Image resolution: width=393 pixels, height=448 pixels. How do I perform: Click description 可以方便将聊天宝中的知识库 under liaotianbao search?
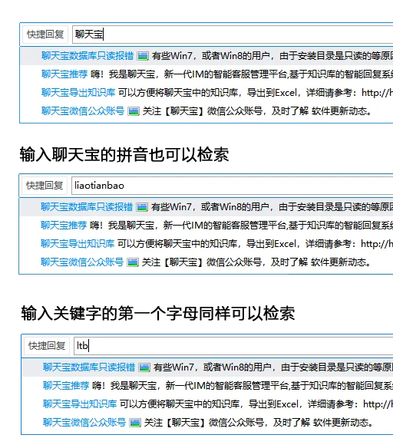(x=255, y=244)
